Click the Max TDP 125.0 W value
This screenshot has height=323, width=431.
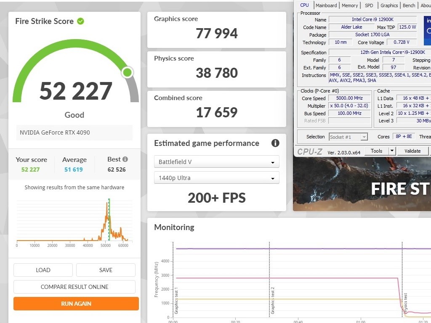pos(407,27)
